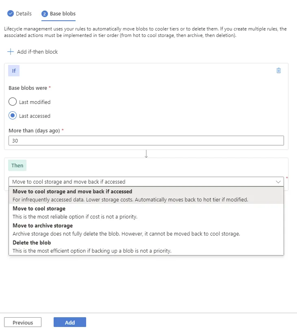Collapse the Then action dropdown chevron

coord(278,182)
